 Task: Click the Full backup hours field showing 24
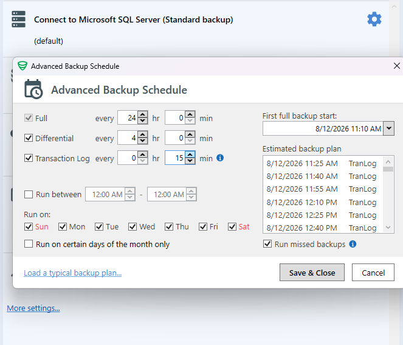[128, 117]
